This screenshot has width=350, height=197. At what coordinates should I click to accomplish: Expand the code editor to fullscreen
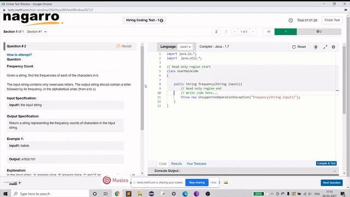(325, 47)
